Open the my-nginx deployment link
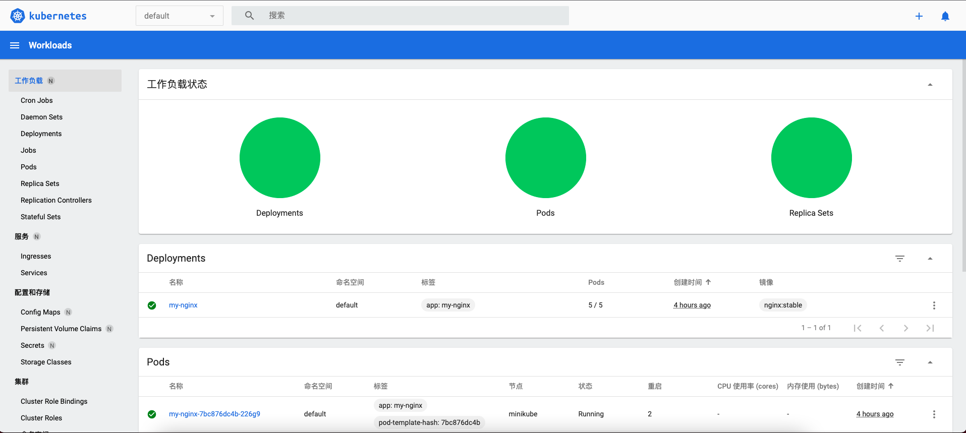This screenshot has width=966, height=433. (x=183, y=305)
